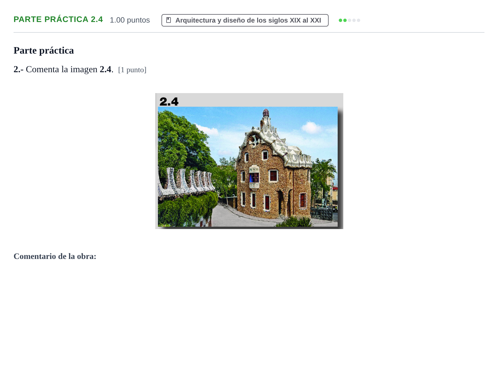Open image 2.4 of the Gaudí pavilion

[x=249, y=161]
